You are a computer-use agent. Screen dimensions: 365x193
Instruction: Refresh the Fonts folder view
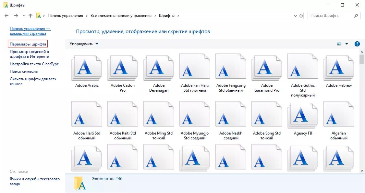(301, 16)
